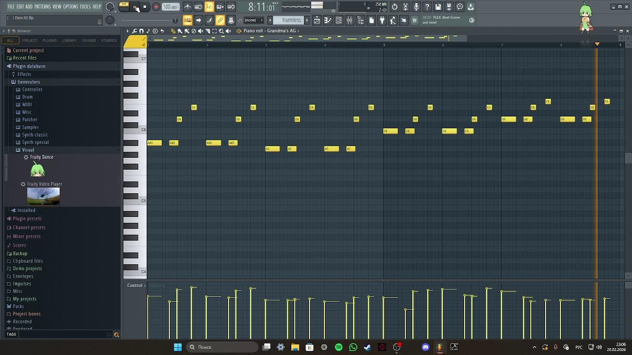Start recording with the red record button
Screen dimensions: 632x355
coord(156,7)
